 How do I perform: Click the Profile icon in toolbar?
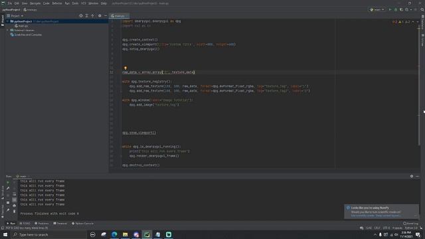pyautogui.click(x=406, y=9)
